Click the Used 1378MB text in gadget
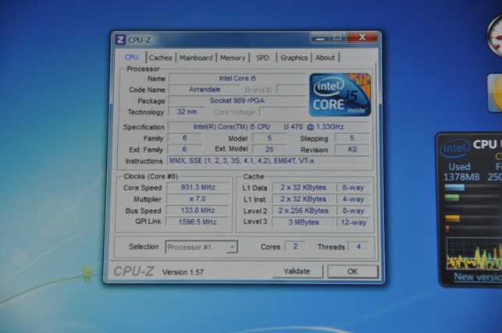502x333 pixels. [x=461, y=172]
